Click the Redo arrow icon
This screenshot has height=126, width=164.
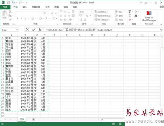(x=20, y=2)
